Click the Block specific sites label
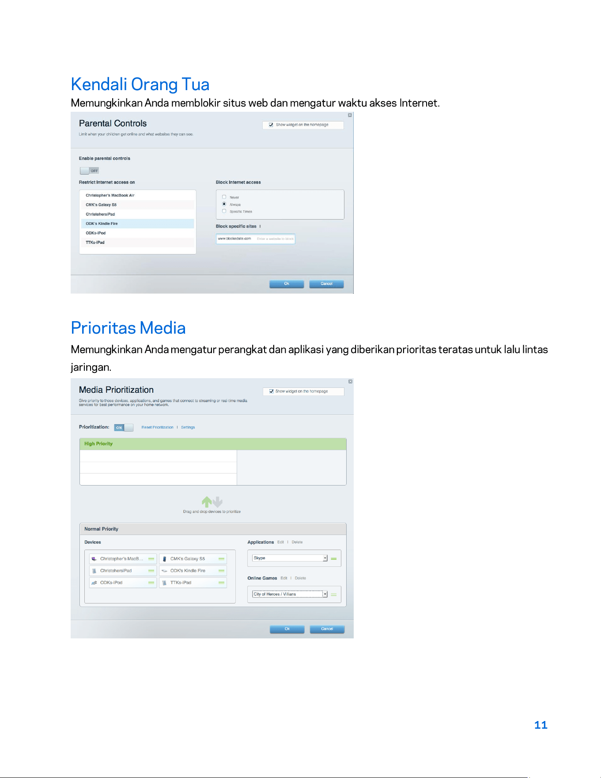This screenshot has height=778, width=601. pos(236,226)
